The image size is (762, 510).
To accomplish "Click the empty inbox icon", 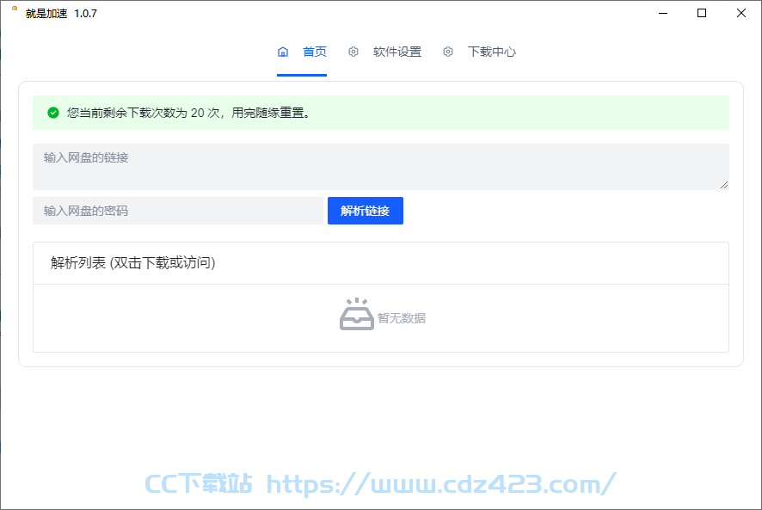I will (357, 314).
